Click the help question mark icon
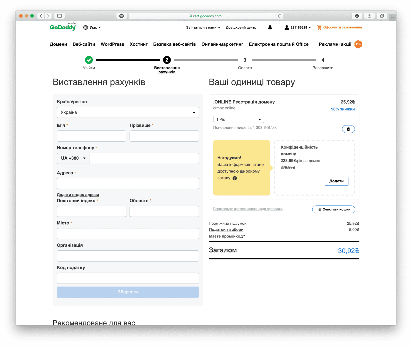The width and height of the screenshot is (412, 346). pyautogui.click(x=235, y=178)
